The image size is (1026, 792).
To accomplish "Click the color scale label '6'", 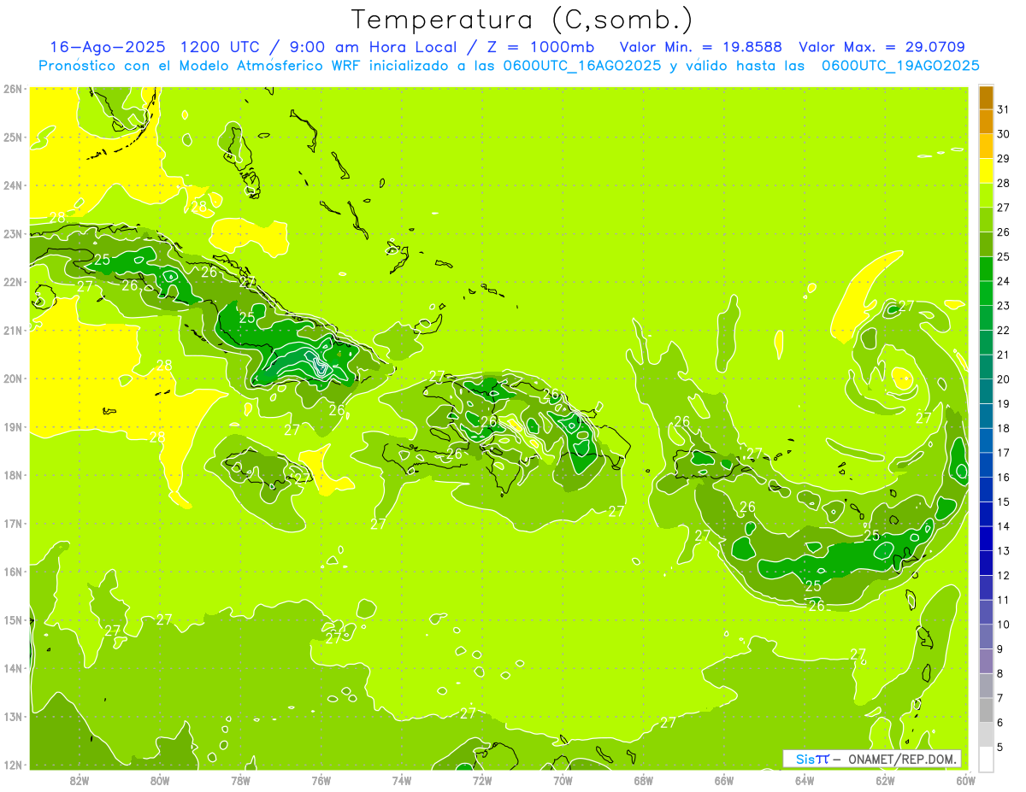I will tap(1000, 723).
